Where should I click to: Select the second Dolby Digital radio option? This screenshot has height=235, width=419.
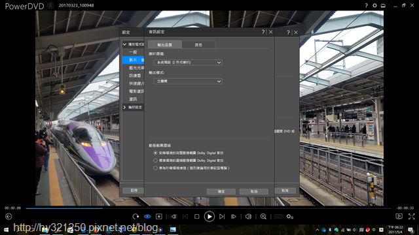[x=155, y=161]
